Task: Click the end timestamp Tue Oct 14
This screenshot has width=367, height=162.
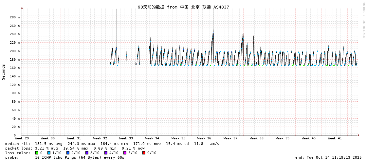Action: [328, 157]
